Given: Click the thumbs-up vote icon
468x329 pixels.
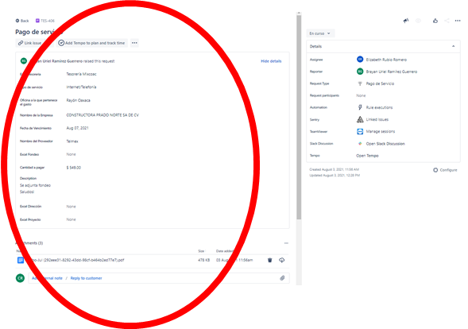Looking at the screenshot, I should coord(435,21).
